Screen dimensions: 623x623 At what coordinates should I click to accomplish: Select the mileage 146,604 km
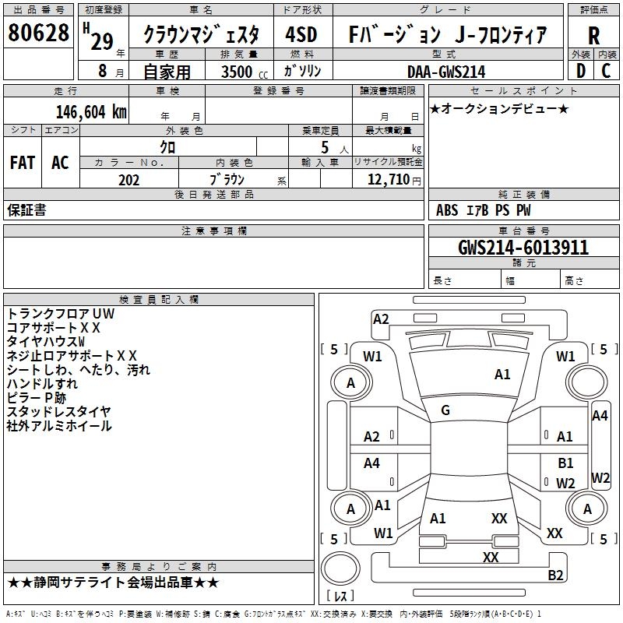[x=91, y=112]
